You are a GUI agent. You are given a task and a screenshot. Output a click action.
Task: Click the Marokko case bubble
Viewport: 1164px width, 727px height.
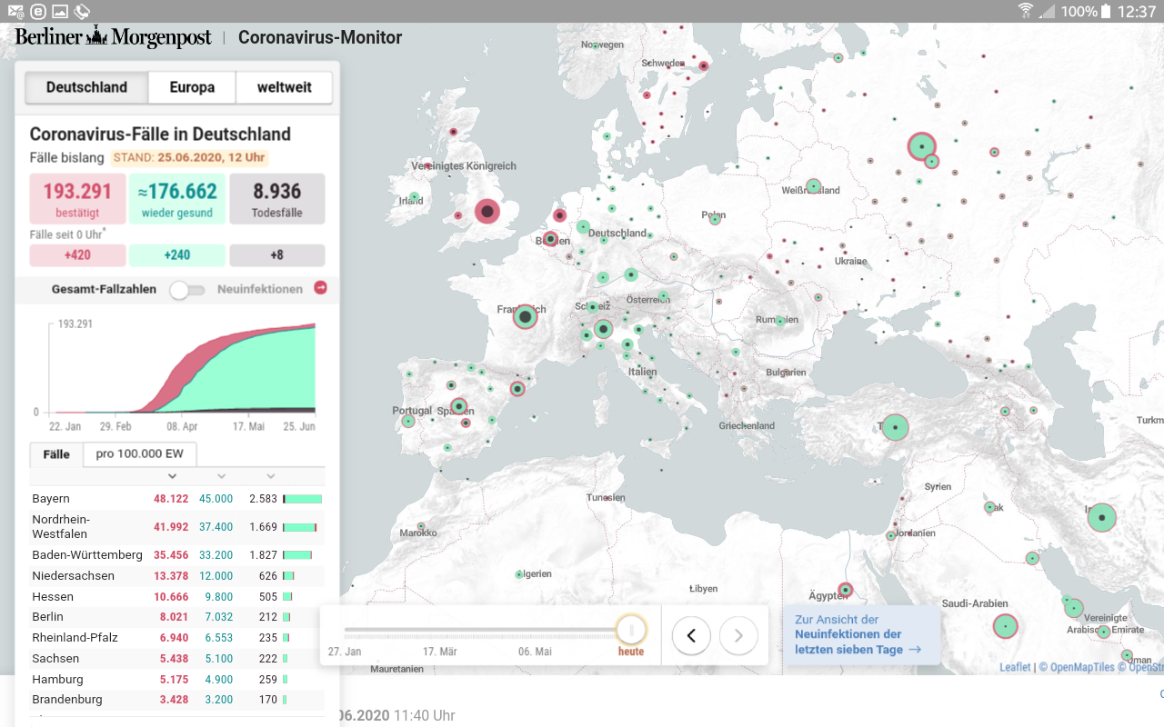click(421, 526)
